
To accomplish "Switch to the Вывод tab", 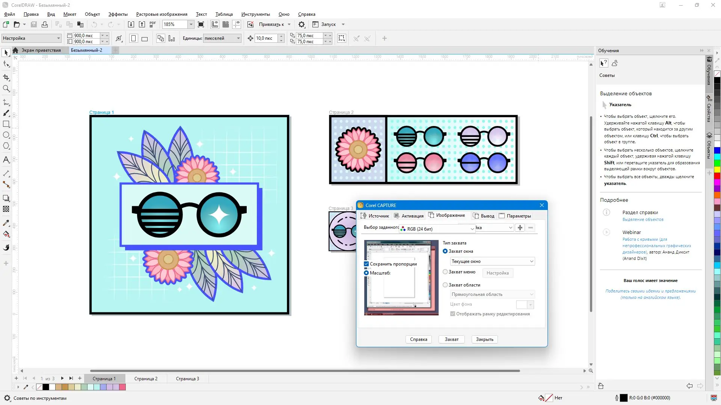I will [x=484, y=216].
